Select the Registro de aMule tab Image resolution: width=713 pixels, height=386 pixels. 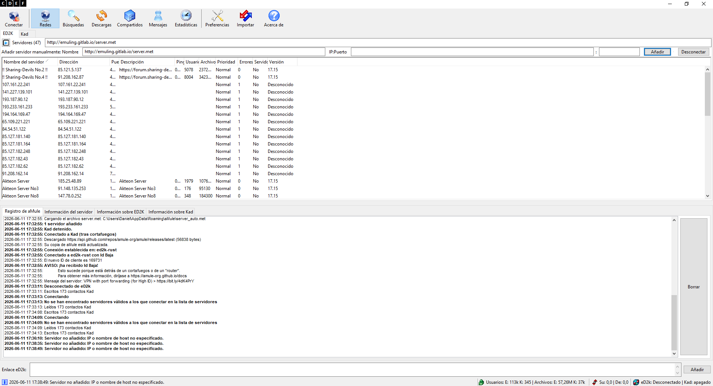pyautogui.click(x=22, y=211)
